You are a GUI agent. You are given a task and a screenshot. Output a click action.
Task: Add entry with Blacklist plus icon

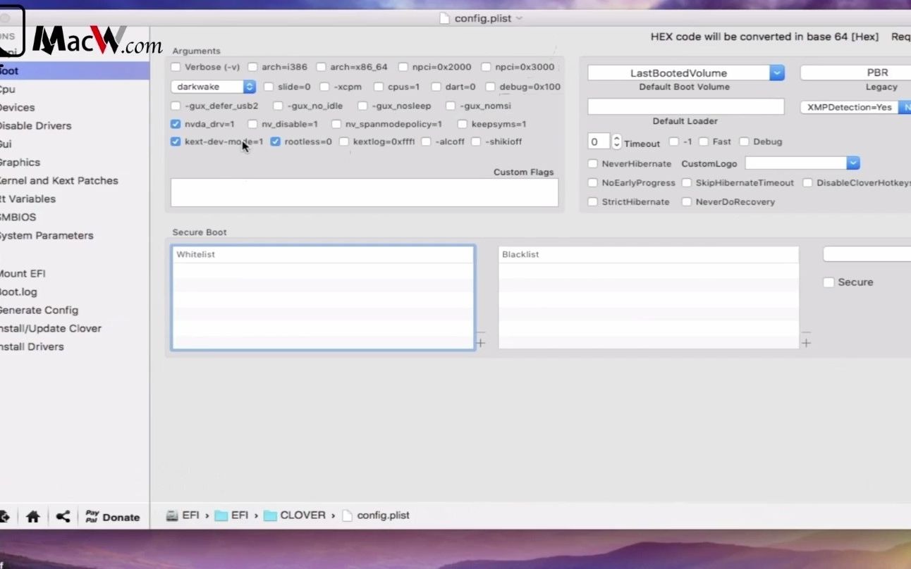[x=806, y=343]
